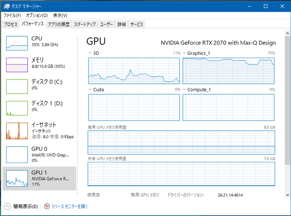Viewport: 291px width, 216px height.
Task: Switch to the ユーザー tab
Action: coord(106,24)
